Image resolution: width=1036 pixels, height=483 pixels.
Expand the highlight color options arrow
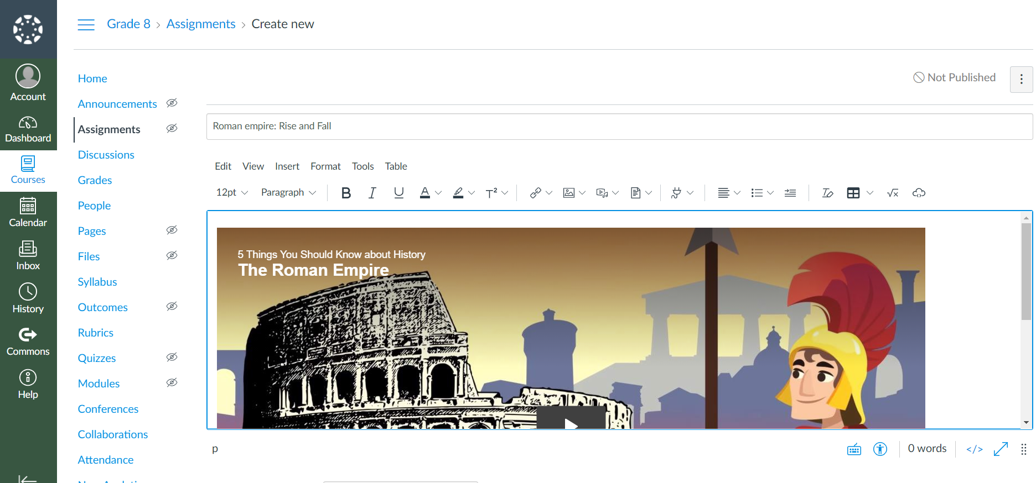tap(472, 193)
